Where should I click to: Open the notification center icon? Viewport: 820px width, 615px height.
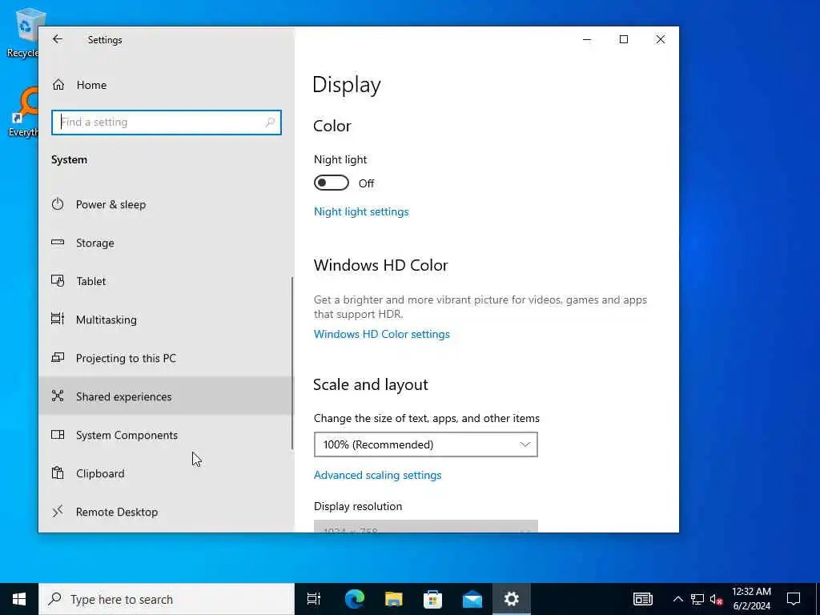point(794,599)
